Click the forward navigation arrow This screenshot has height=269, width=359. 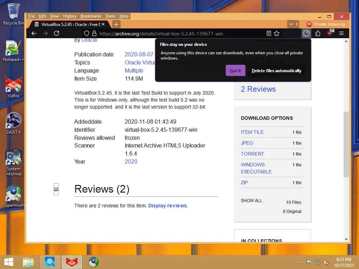coord(45,33)
